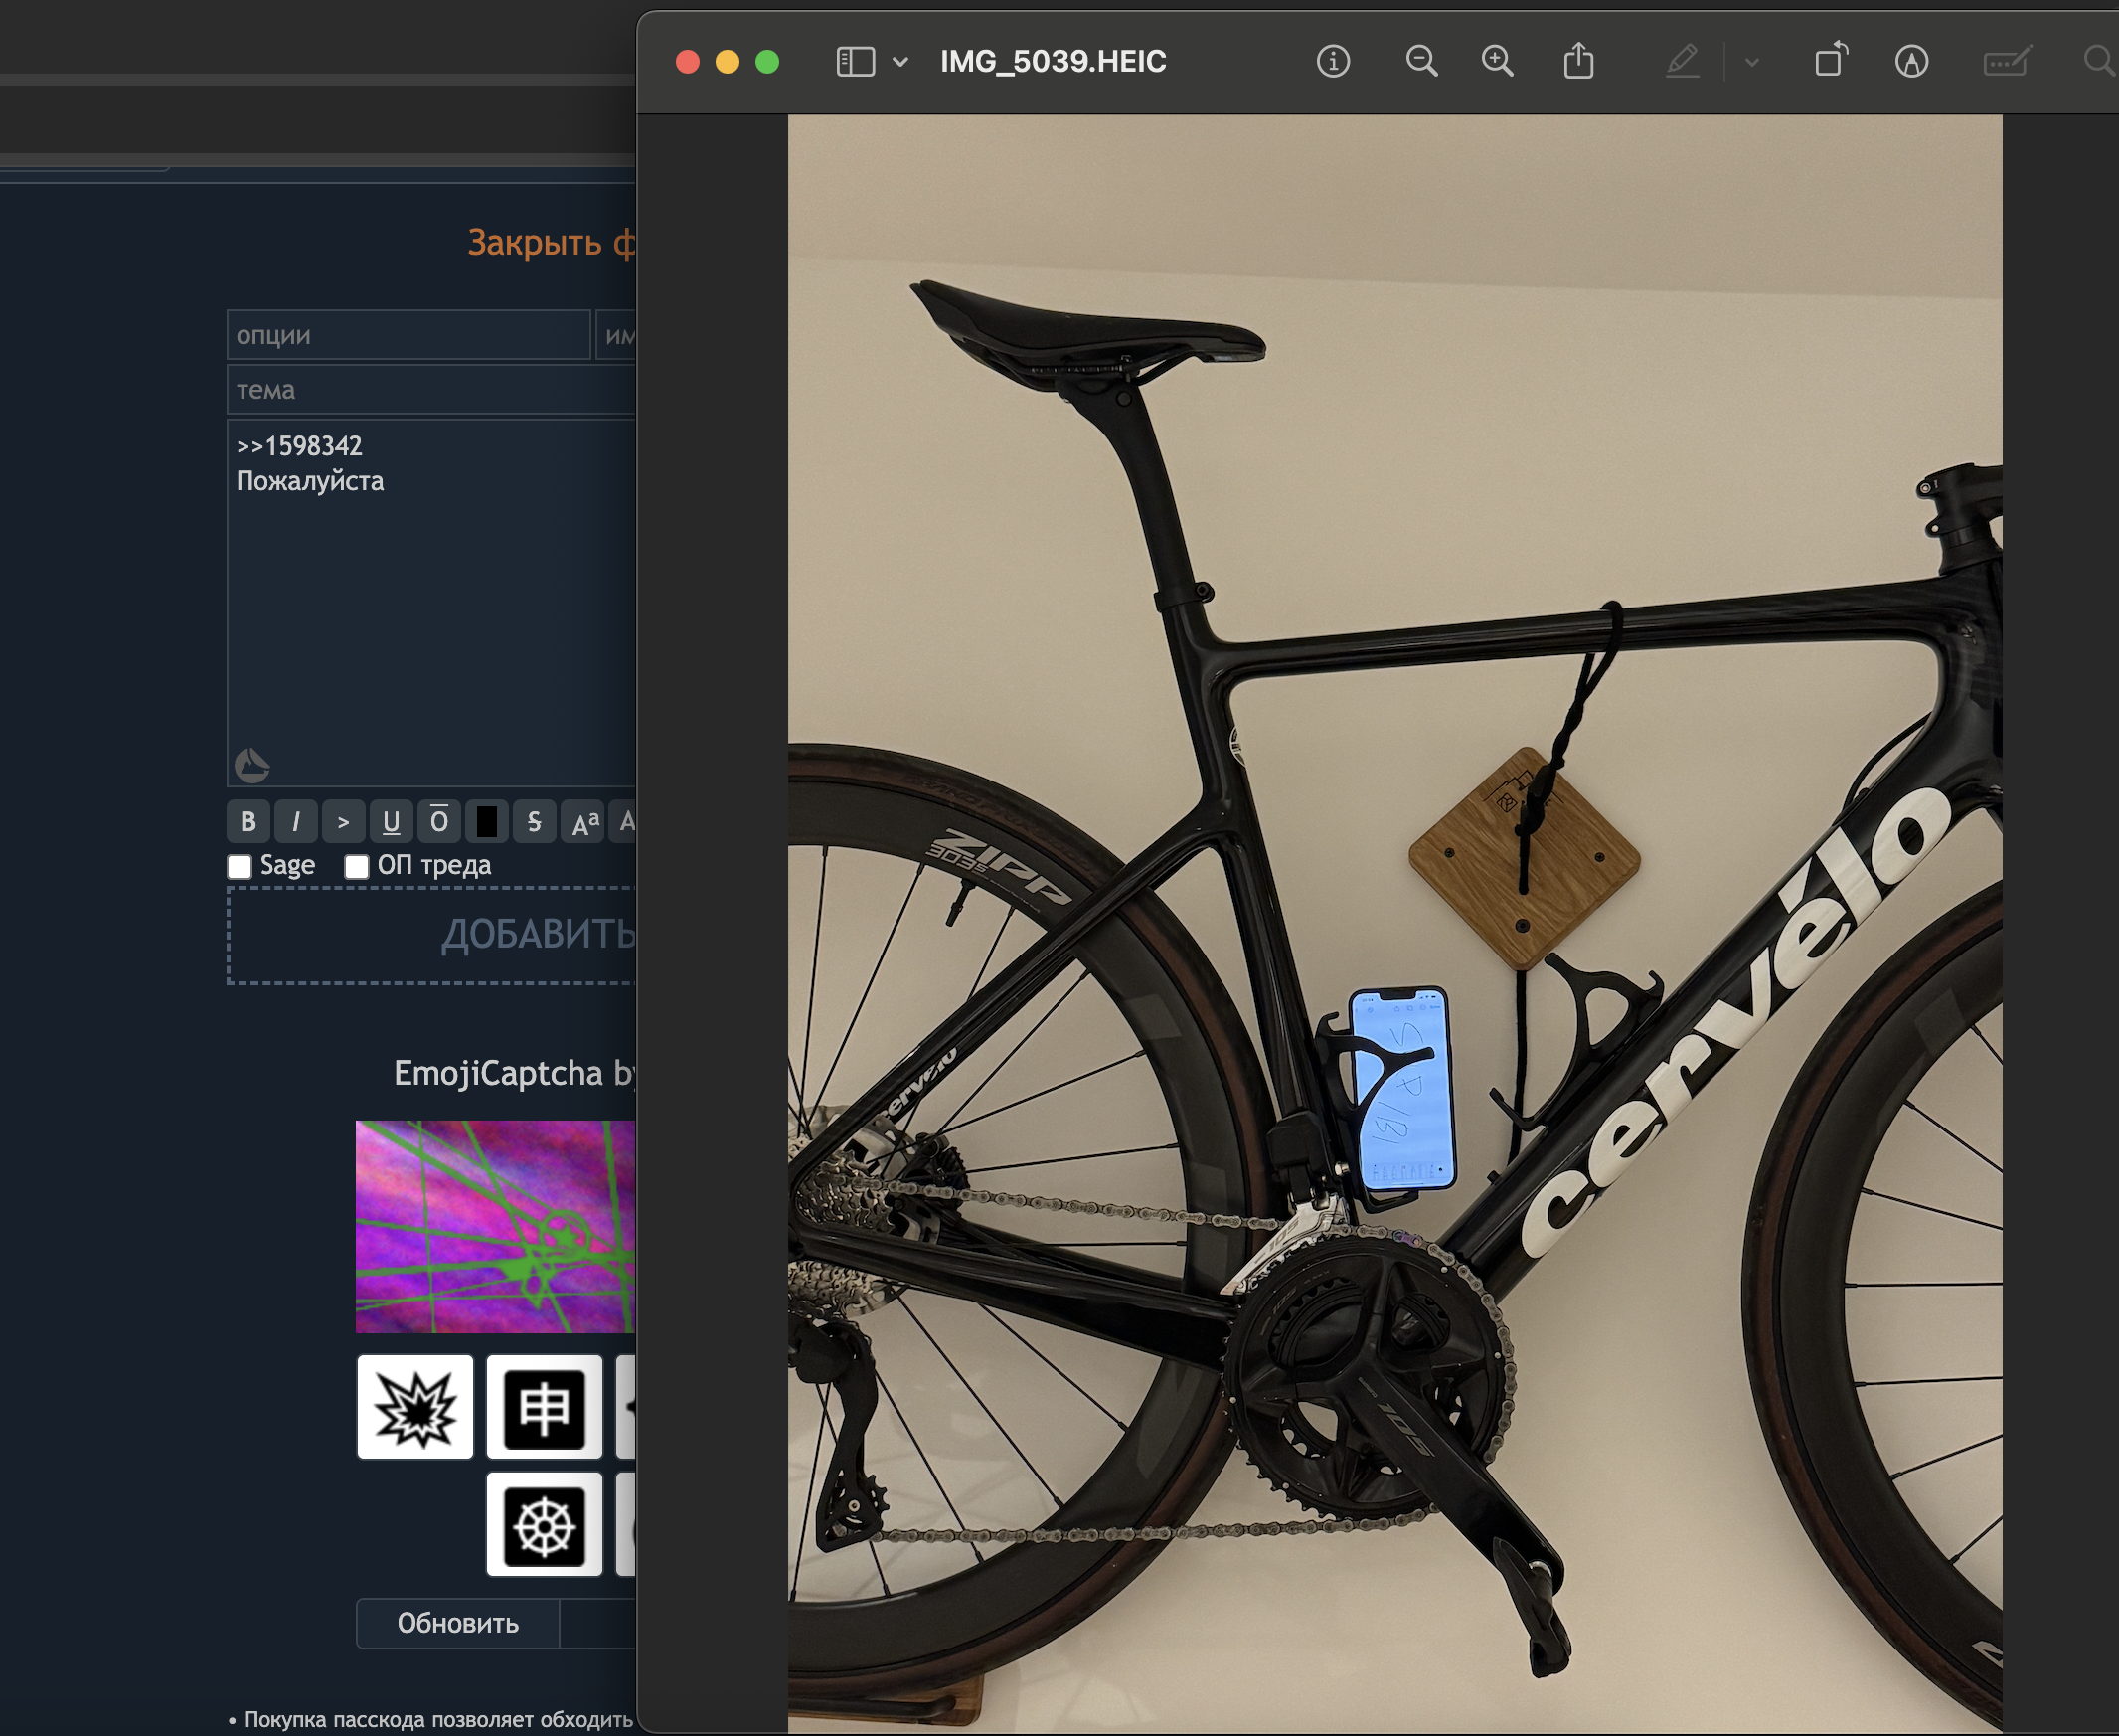This screenshot has height=1736, width=2119.
Task: Zoom in on the image in Preview
Action: pos(1496,62)
